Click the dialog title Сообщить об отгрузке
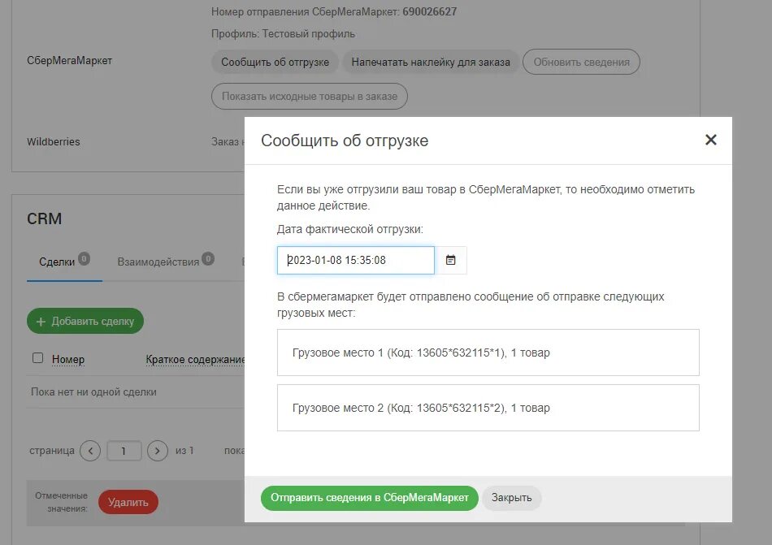Screen dimensions: 772x545 (x=345, y=141)
